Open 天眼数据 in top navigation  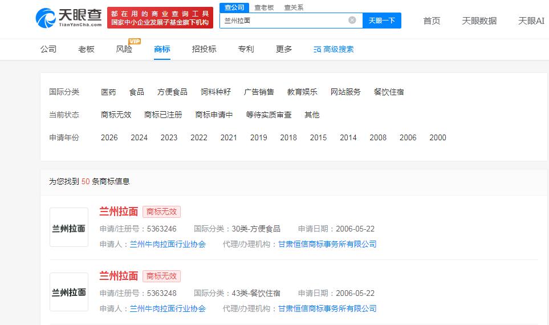[479, 21]
